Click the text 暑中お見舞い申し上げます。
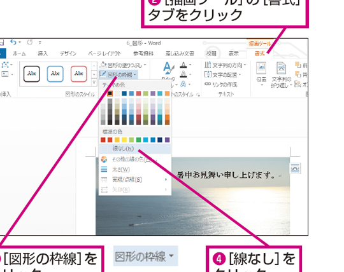This screenshot has width=344, height=272. pyautogui.click(x=226, y=175)
